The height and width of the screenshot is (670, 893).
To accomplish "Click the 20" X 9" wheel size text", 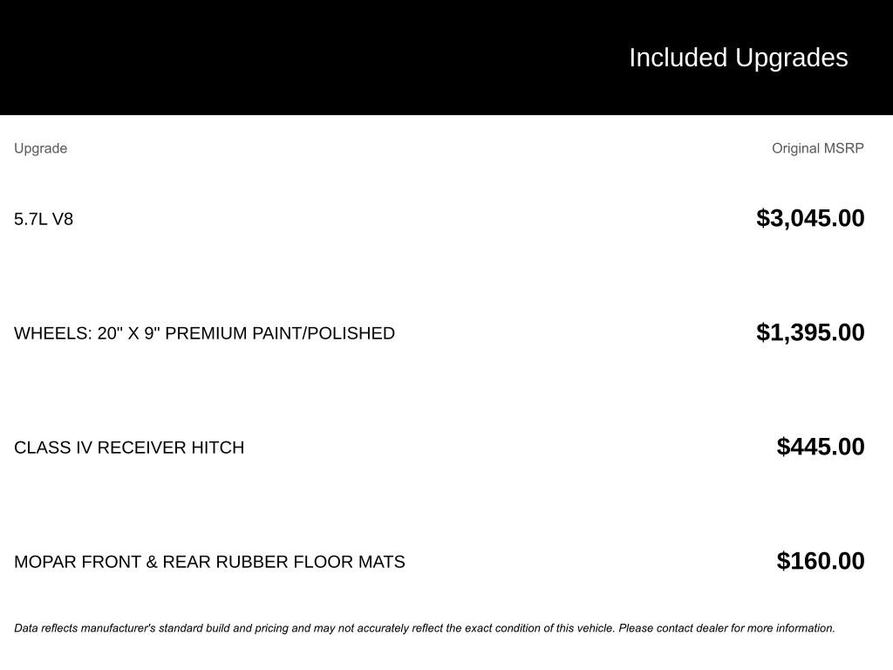I will click(129, 333).
